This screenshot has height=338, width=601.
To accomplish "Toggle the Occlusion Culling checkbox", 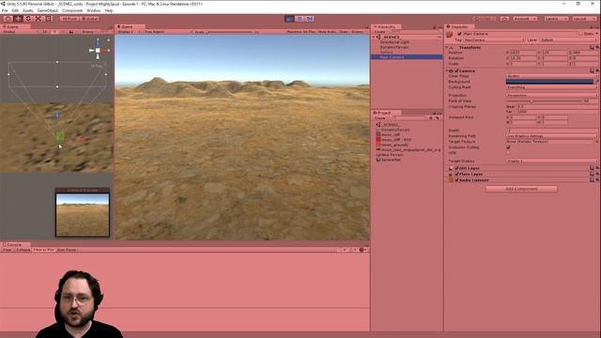I will click(508, 147).
